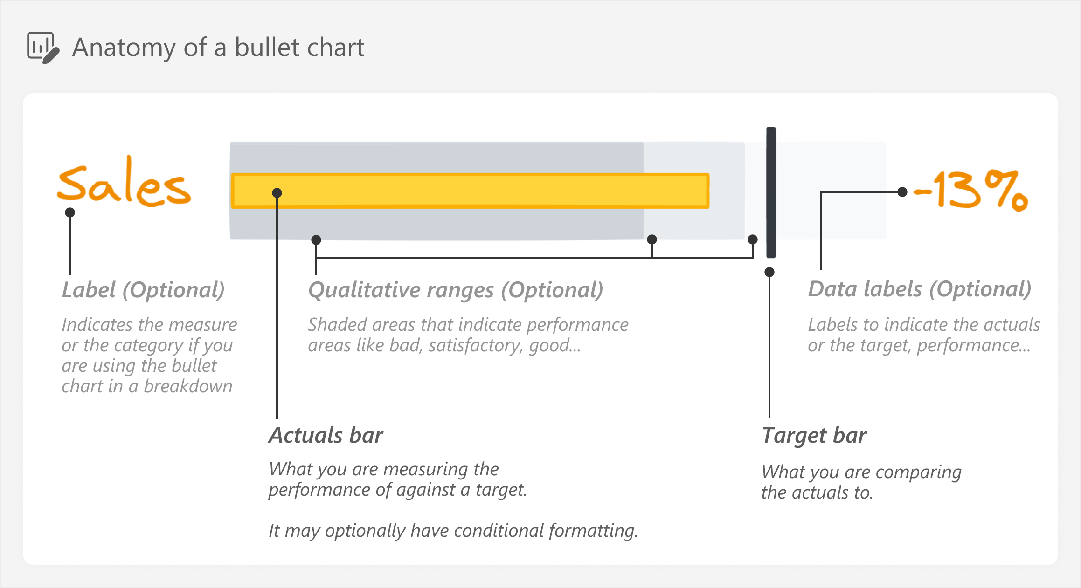Click the callout dot on the actuals bar

(277, 192)
